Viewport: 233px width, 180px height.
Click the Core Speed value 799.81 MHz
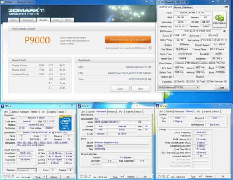[26, 153]
